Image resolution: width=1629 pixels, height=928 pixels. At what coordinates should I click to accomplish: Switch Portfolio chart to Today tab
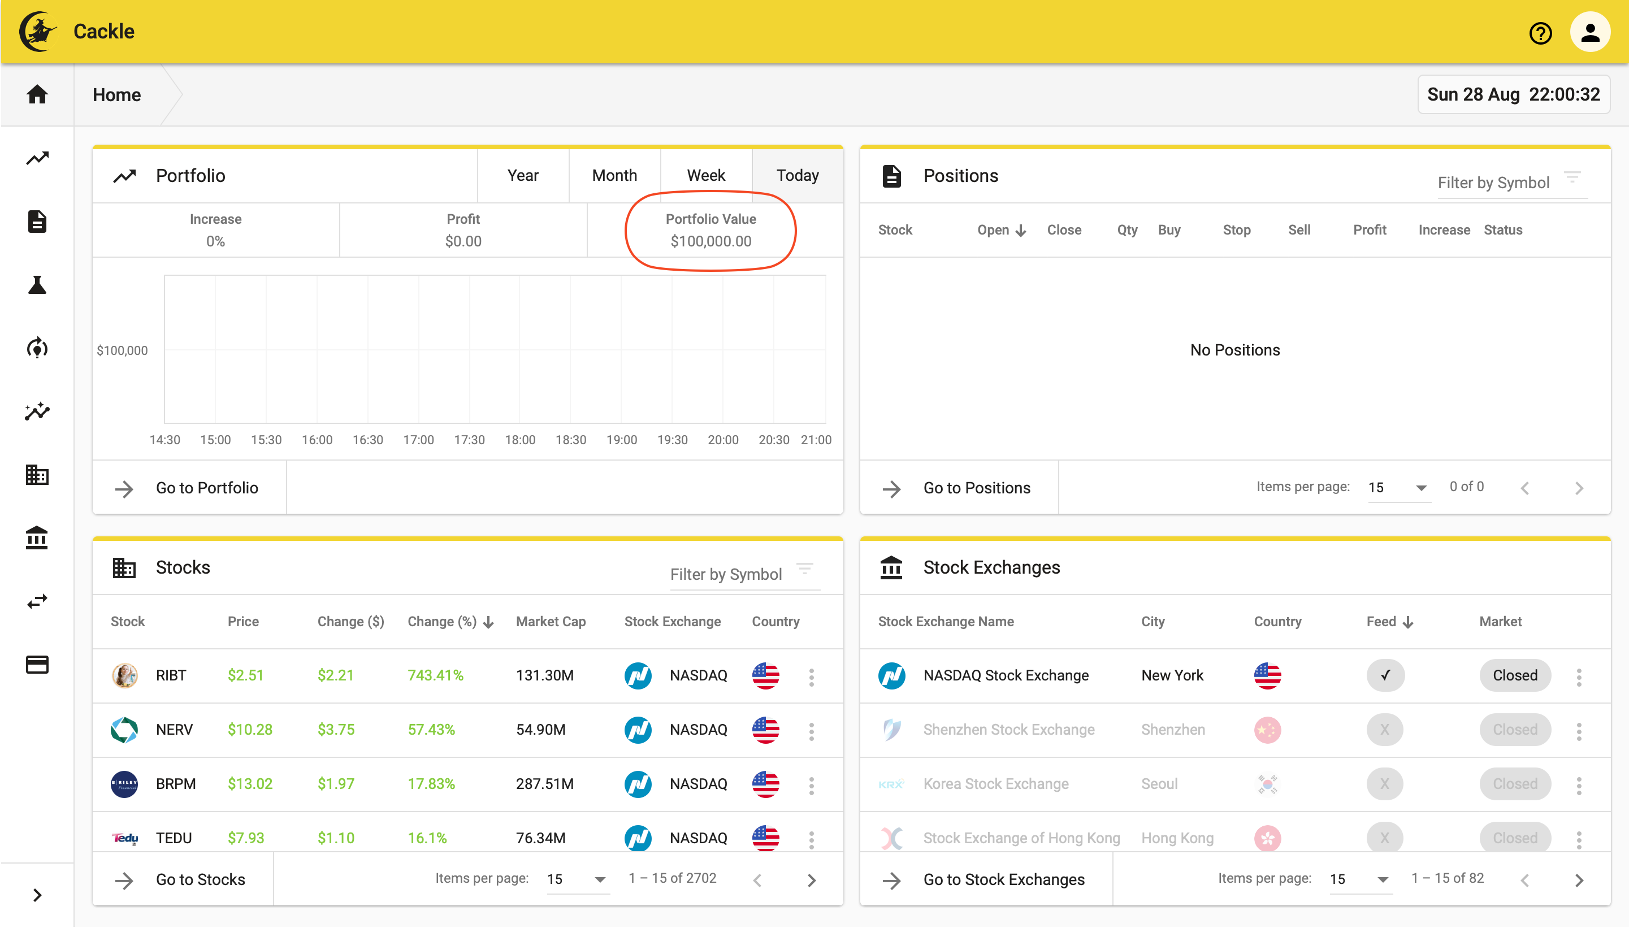click(x=798, y=175)
